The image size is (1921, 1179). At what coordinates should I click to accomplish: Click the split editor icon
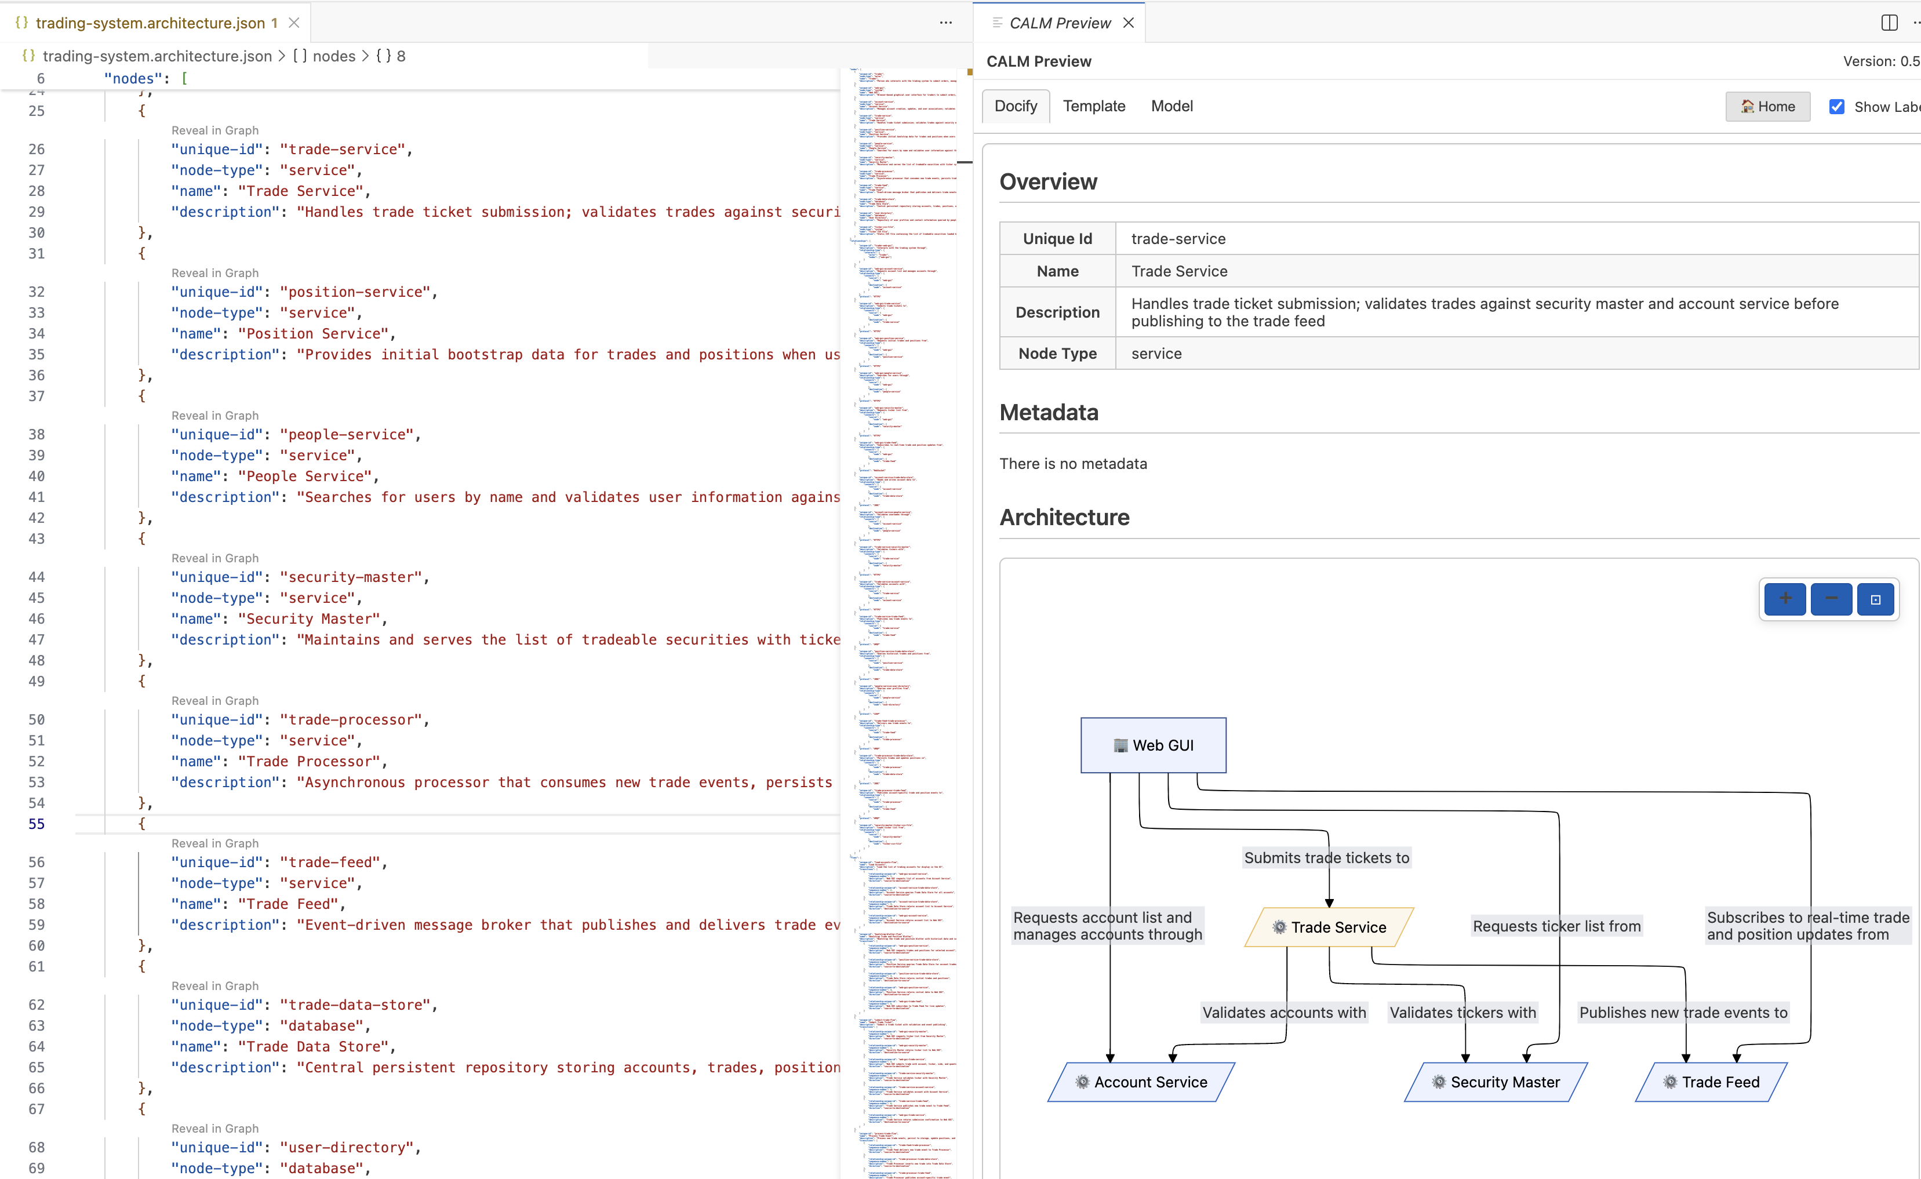click(x=1889, y=23)
